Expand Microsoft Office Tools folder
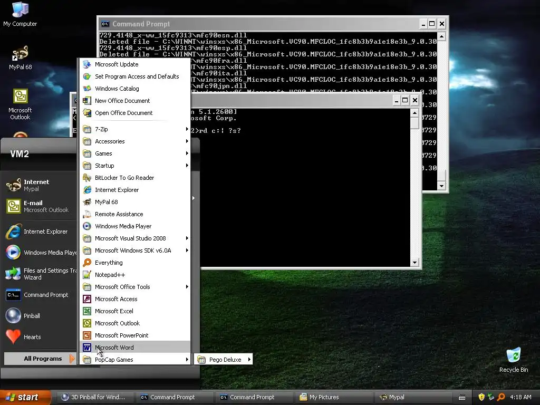 point(135,286)
